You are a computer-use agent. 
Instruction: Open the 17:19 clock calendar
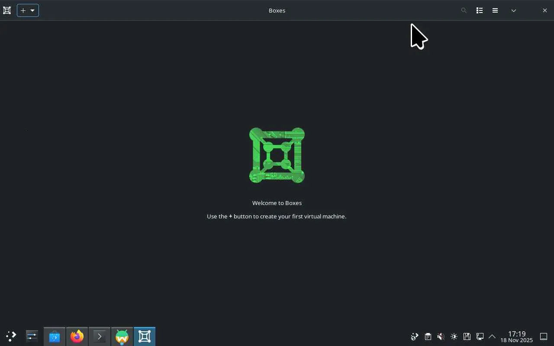(x=517, y=337)
